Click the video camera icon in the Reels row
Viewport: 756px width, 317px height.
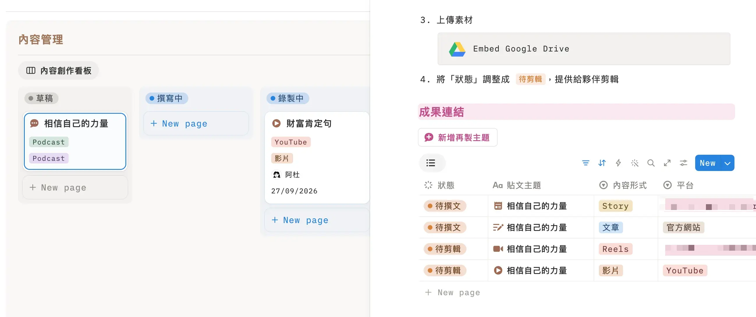coord(498,249)
